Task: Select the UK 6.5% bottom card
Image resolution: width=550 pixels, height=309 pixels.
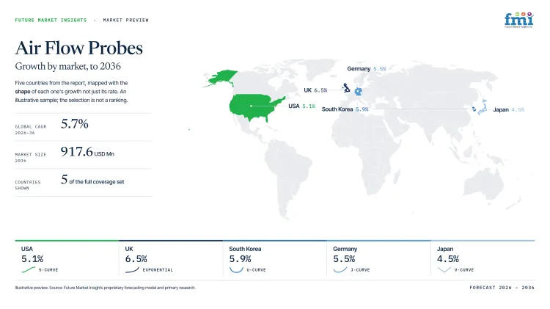Action: coord(170,259)
